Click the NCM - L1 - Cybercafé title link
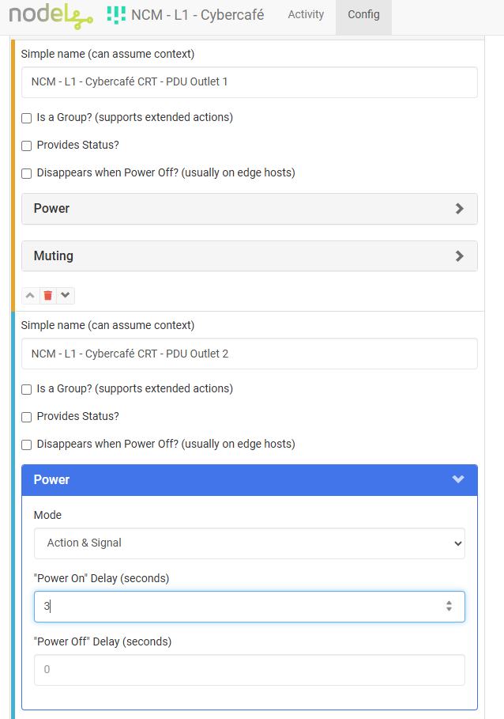The width and height of the screenshot is (504, 719). (197, 15)
